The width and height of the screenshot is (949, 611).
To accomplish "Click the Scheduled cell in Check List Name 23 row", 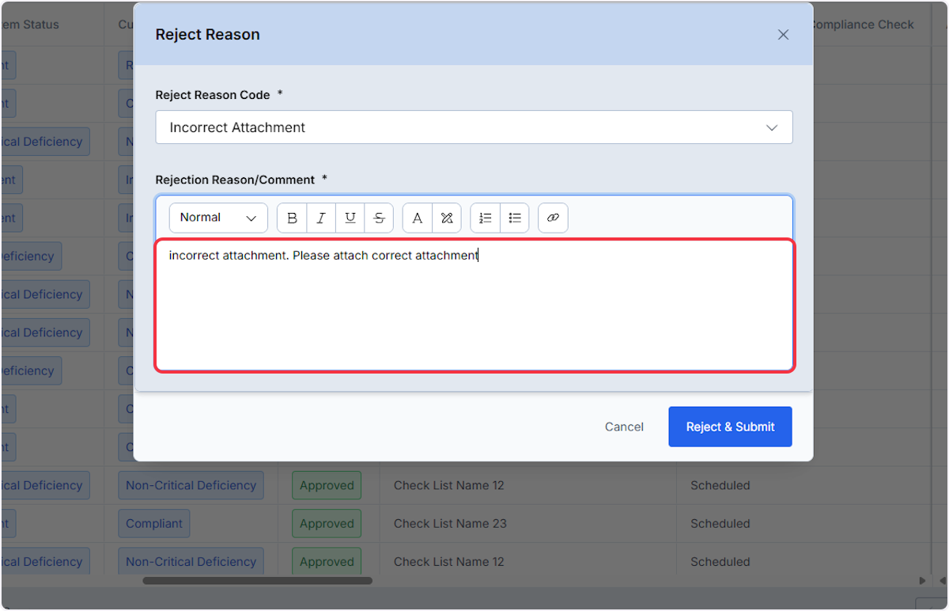I will point(720,524).
